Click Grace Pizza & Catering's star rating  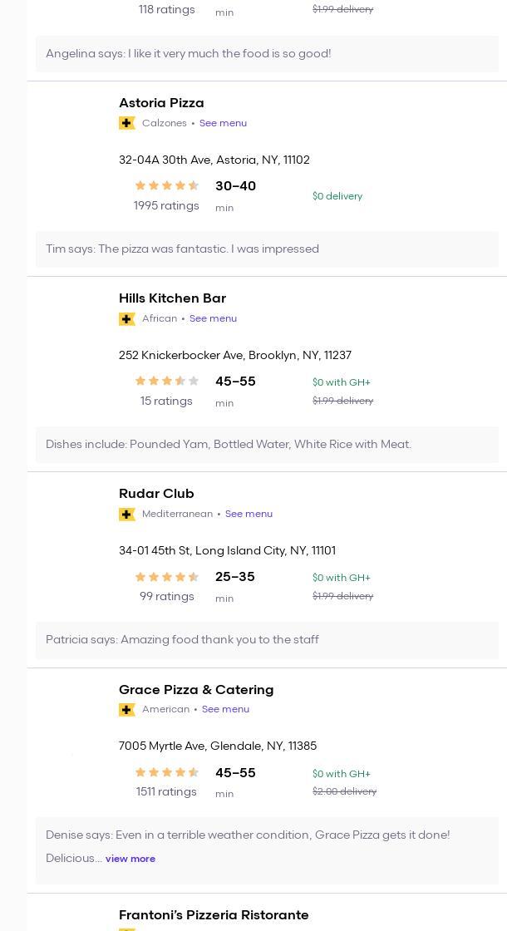point(166,772)
